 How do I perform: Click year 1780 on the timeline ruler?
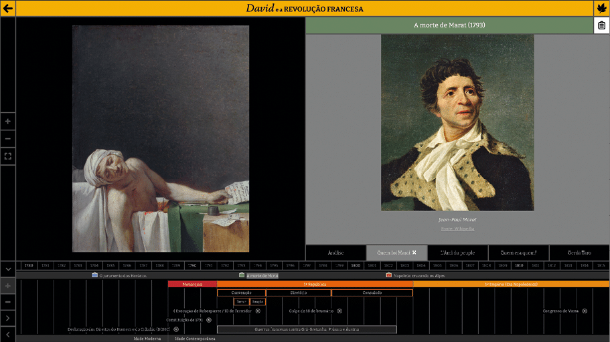29,266
